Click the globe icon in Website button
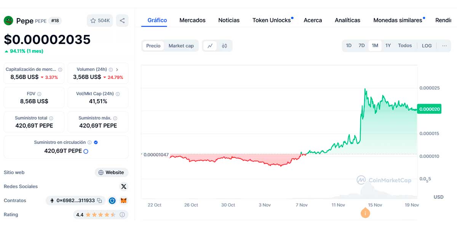The height and width of the screenshot is (228, 457). pyautogui.click(x=101, y=173)
